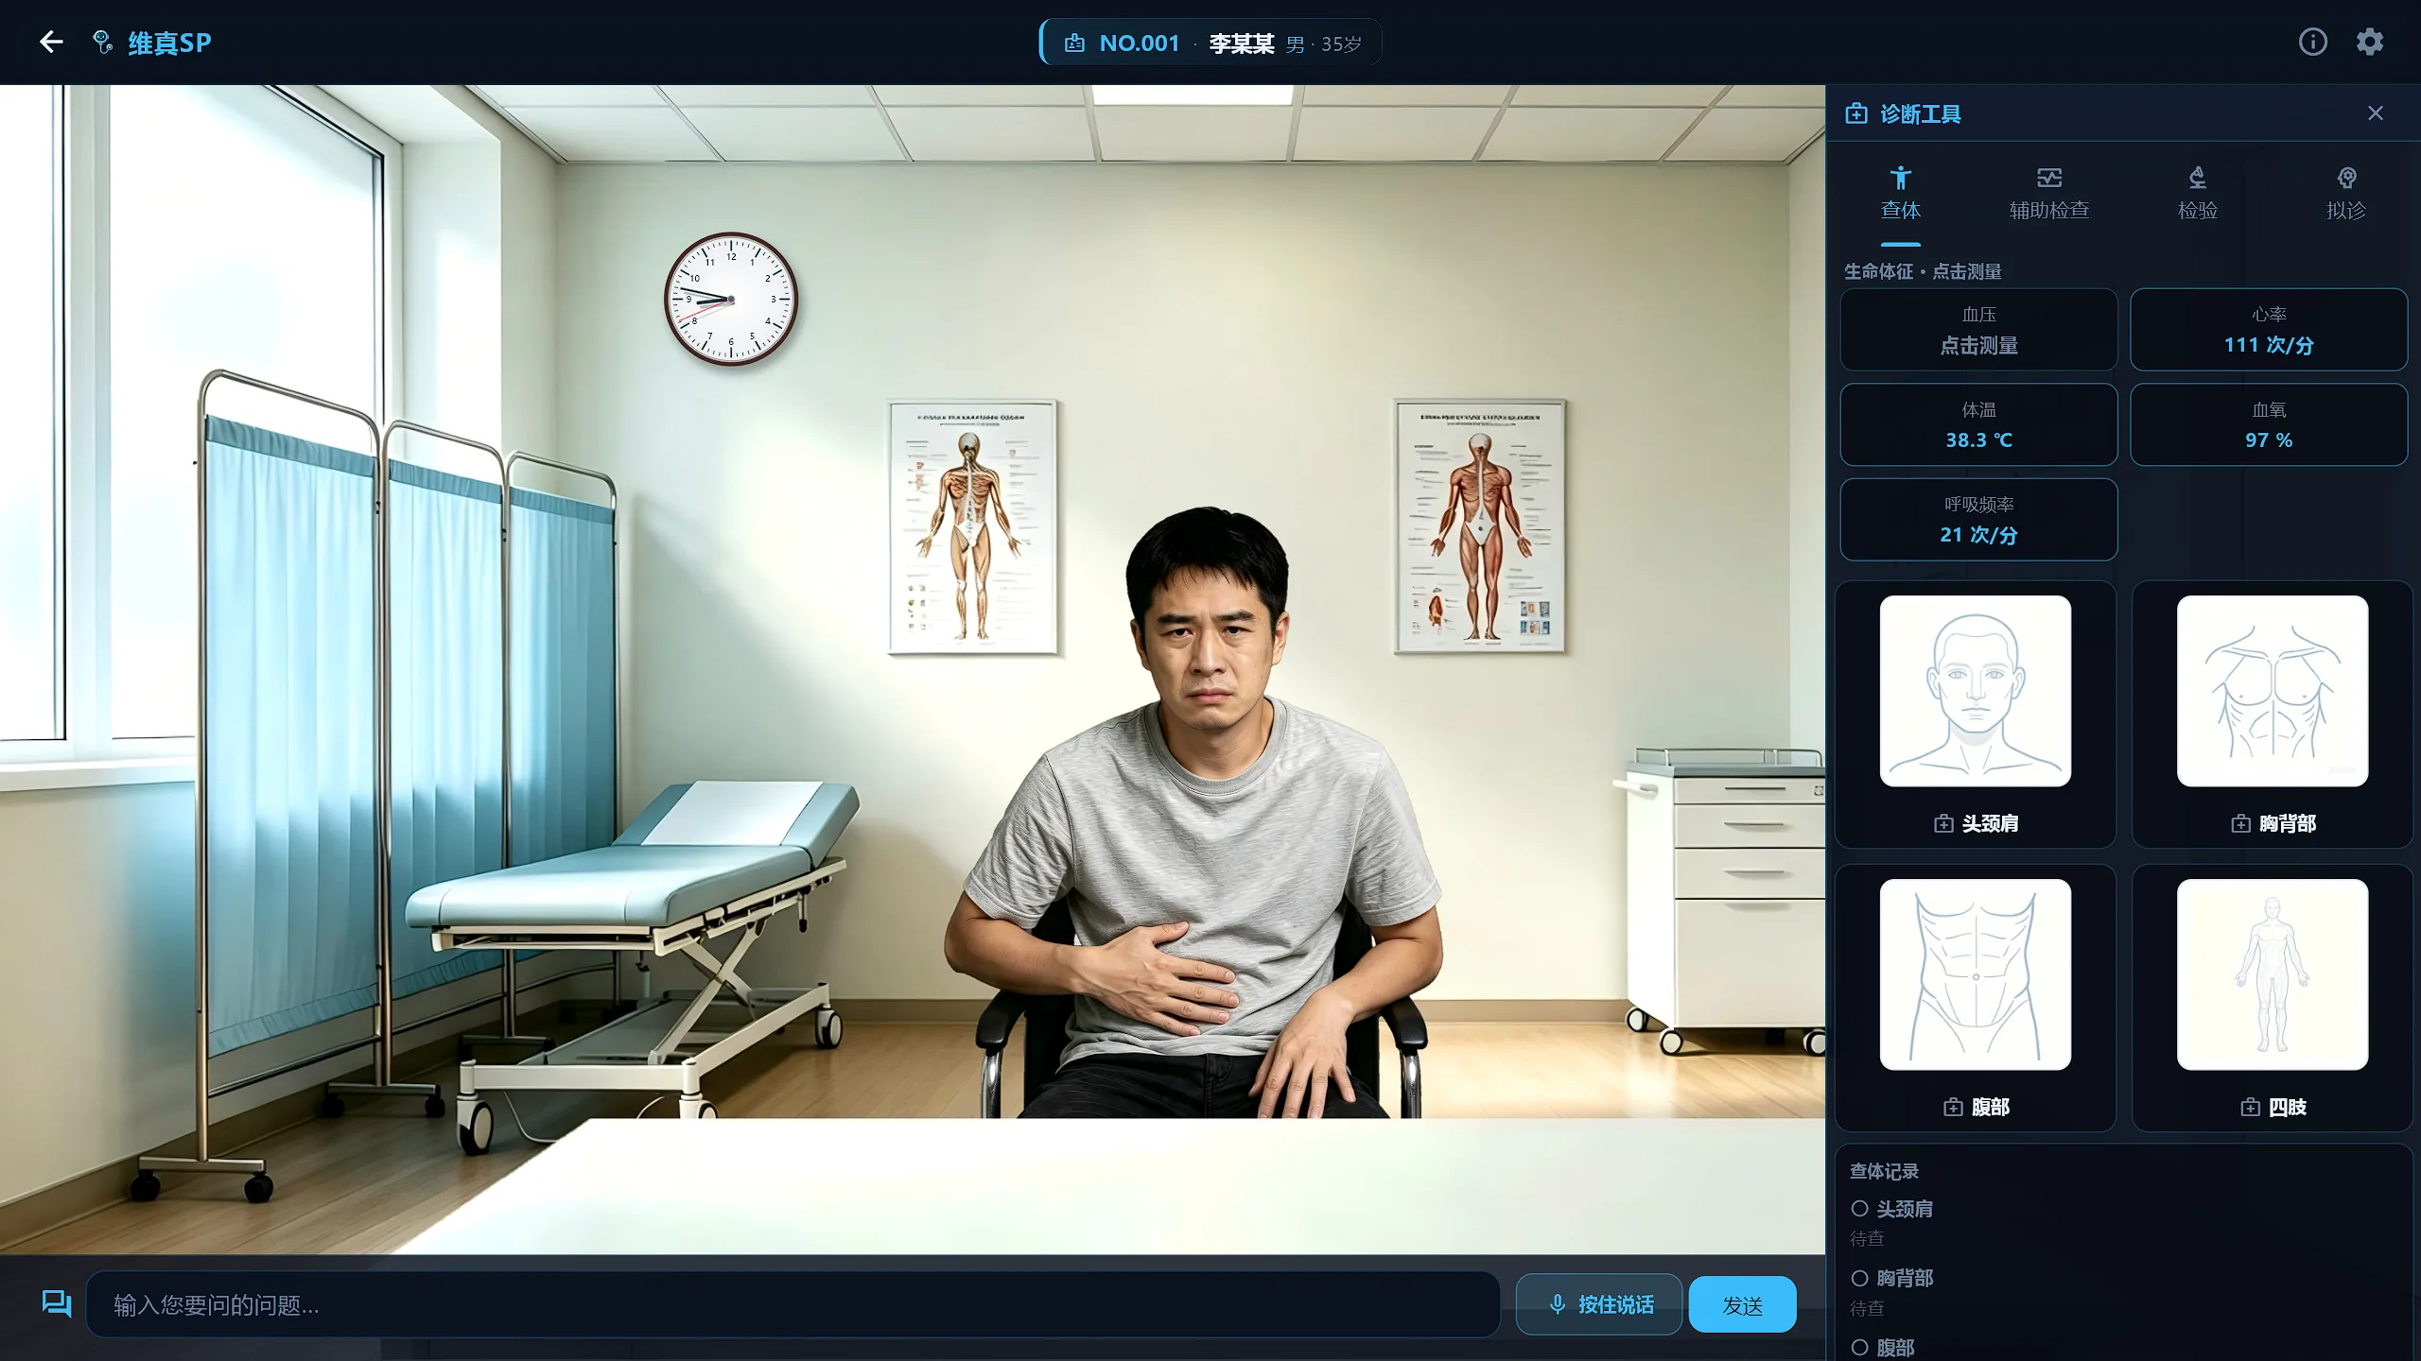Screen dimensions: 2421x1361
Task: Click the kit icon next to 腹部 label
Action: click(1953, 1107)
